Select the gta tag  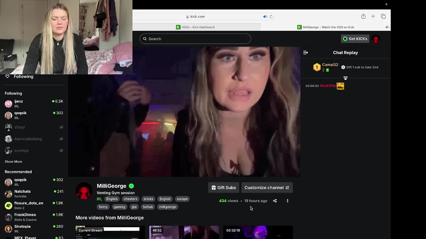coord(134,207)
